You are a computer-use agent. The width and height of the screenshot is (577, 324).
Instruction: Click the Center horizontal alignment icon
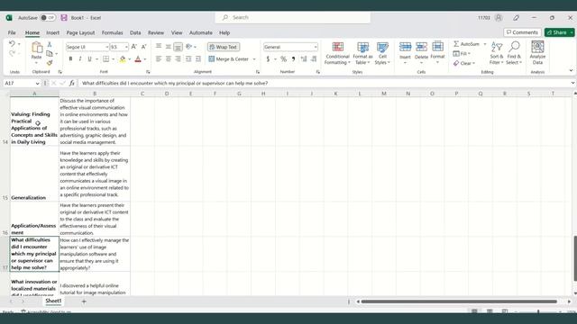pyautogui.click(x=169, y=58)
